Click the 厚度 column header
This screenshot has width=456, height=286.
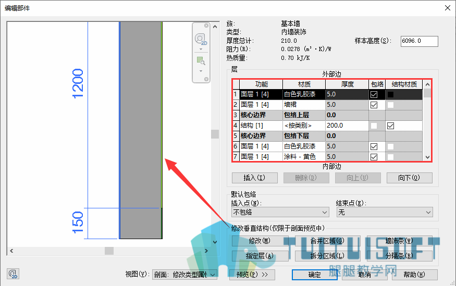pyautogui.click(x=347, y=84)
